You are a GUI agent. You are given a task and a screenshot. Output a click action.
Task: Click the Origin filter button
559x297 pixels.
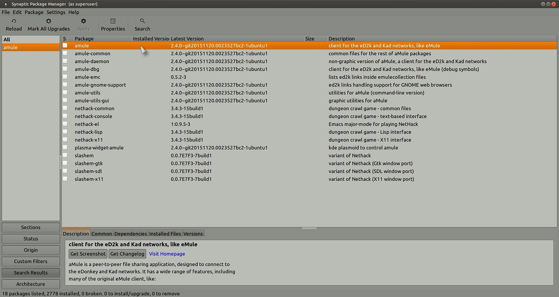pyautogui.click(x=31, y=250)
